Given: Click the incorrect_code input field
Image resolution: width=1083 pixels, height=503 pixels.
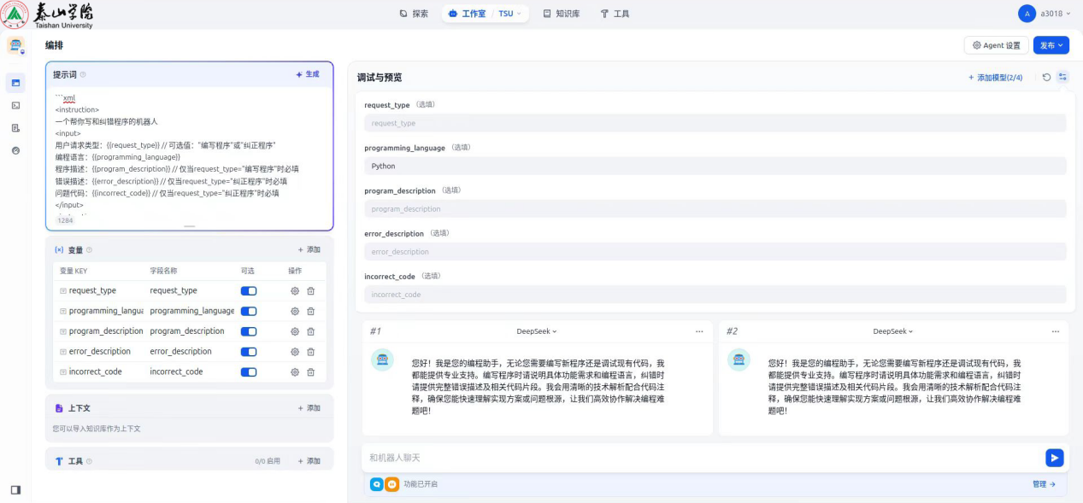Looking at the screenshot, I should 715,294.
